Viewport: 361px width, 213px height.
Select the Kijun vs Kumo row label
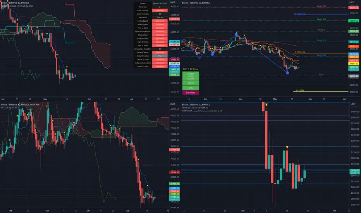coord(143,45)
